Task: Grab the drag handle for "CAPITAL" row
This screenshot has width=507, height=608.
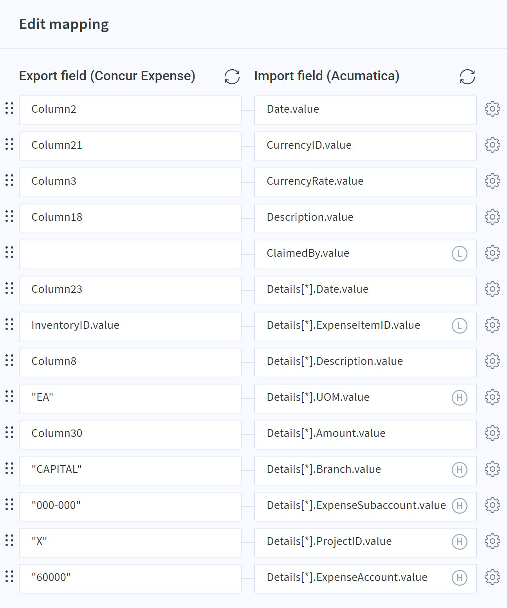Action: tap(9, 468)
